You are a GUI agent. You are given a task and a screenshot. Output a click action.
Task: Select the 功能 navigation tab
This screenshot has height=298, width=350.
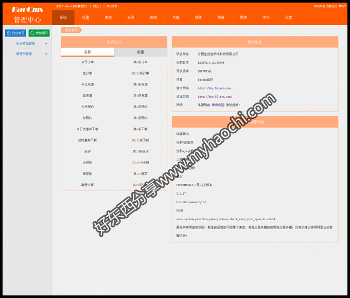coord(176,17)
